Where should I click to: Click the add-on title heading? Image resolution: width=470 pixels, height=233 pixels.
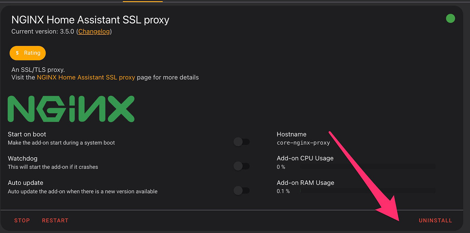(x=90, y=20)
